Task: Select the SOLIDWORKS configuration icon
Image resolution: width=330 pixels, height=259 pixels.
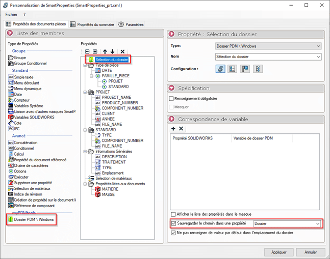Action: 220,69
